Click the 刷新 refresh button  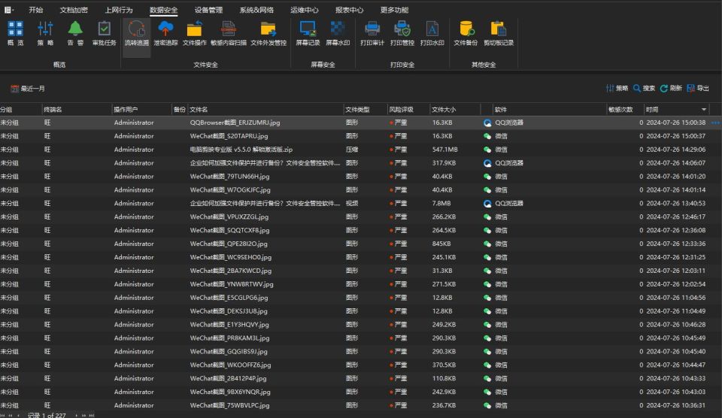pos(671,88)
